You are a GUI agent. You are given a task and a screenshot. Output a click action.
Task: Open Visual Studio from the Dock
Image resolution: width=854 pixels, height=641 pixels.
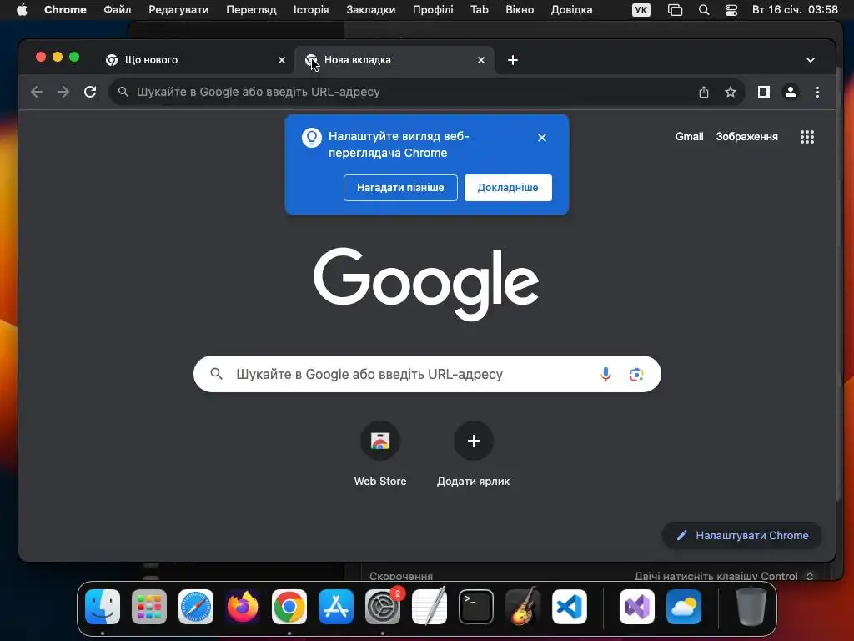point(636,607)
